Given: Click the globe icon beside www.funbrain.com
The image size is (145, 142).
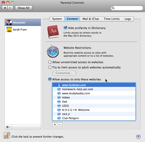Looking at the screenshot, I should (x=59, y=85).
